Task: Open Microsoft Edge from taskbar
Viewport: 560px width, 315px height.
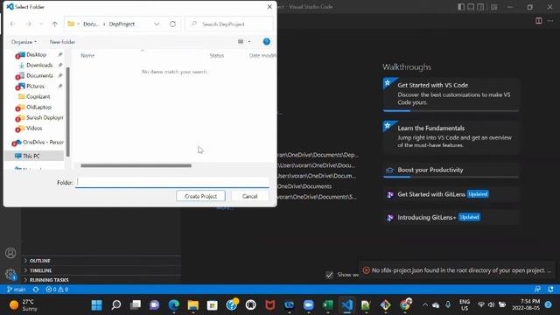Action: tap(174, 305)
